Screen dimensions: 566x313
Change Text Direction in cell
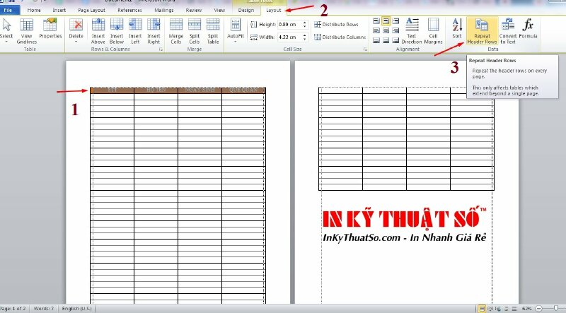point(412,31)
